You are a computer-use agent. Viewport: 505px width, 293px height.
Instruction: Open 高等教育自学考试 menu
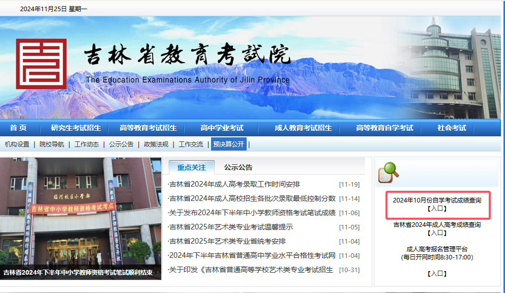384,128
